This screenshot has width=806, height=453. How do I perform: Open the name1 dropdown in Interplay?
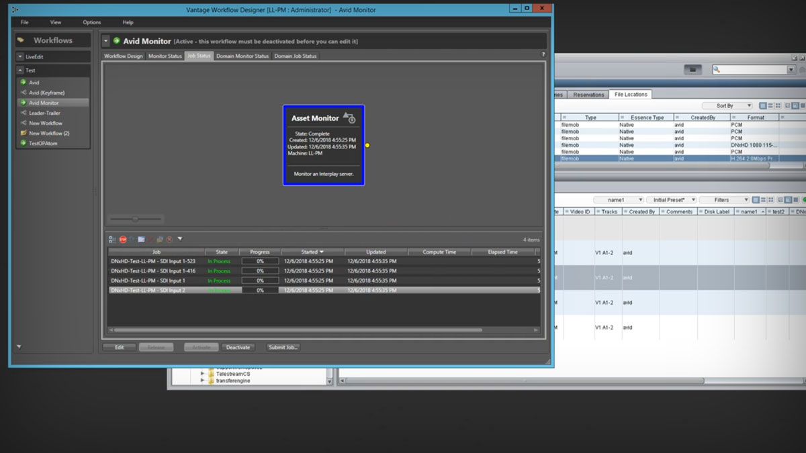point(619,200)
